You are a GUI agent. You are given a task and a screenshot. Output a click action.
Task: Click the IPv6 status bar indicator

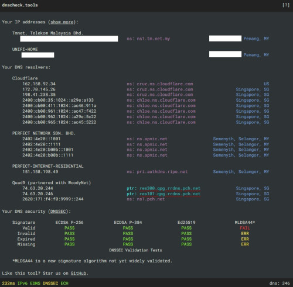coord(22,283)
